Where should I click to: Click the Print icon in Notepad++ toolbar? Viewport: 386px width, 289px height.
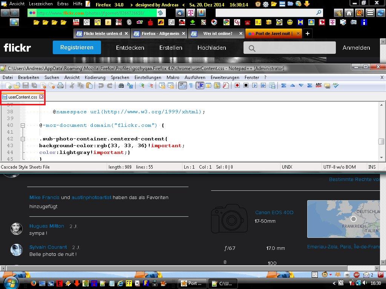coord(60,86)
